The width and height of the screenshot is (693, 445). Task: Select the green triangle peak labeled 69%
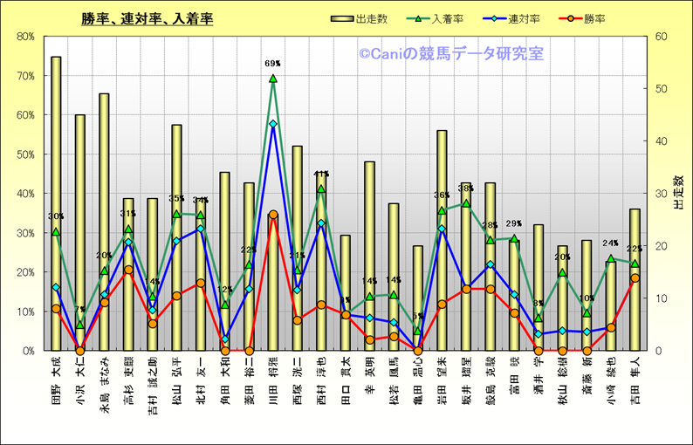click(x=273, y=79)
